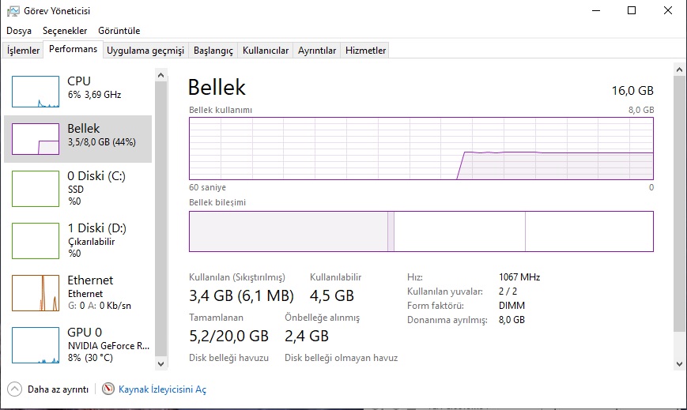
Task: Switch to the Uygulama geçmişi tab
Action: pyautogui.click(x=145, y=51)
